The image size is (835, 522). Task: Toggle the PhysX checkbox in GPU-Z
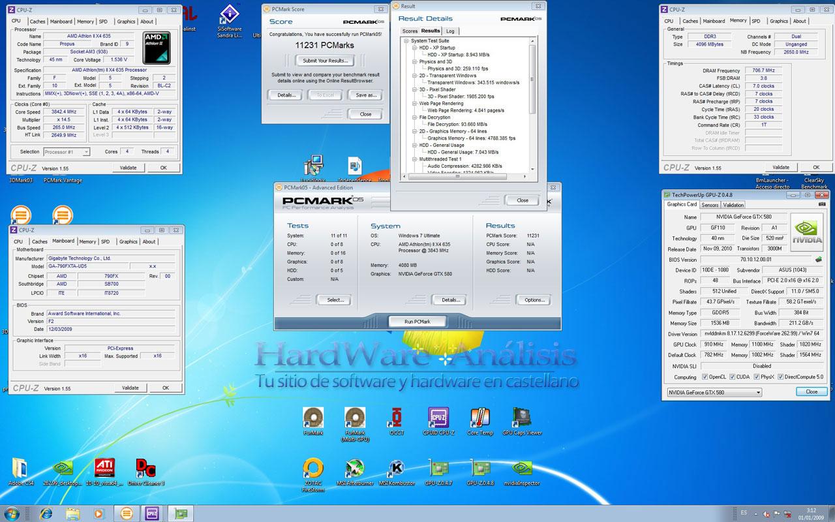[x=757, y=377]
